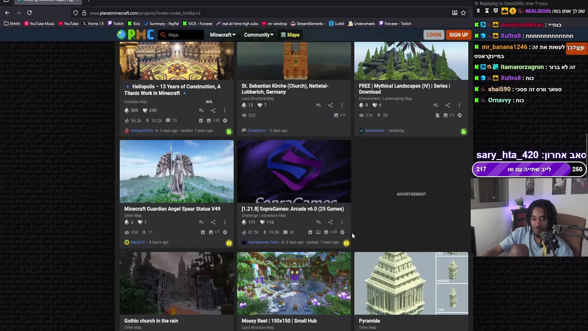Open the Twitch bookmark
The image size is (588, 331).
pyautogui.click(x=115, y=23)
